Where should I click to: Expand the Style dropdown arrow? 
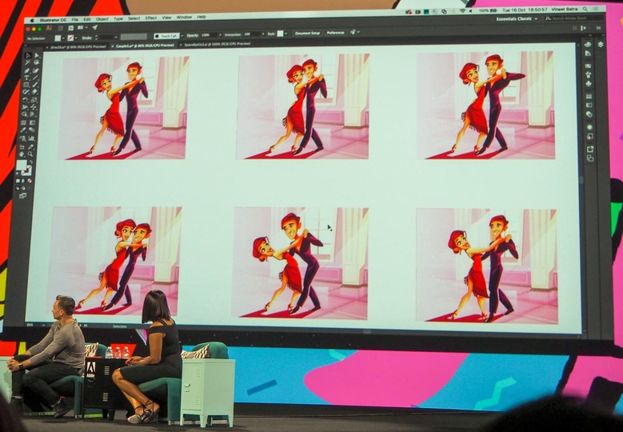(287, 34)
